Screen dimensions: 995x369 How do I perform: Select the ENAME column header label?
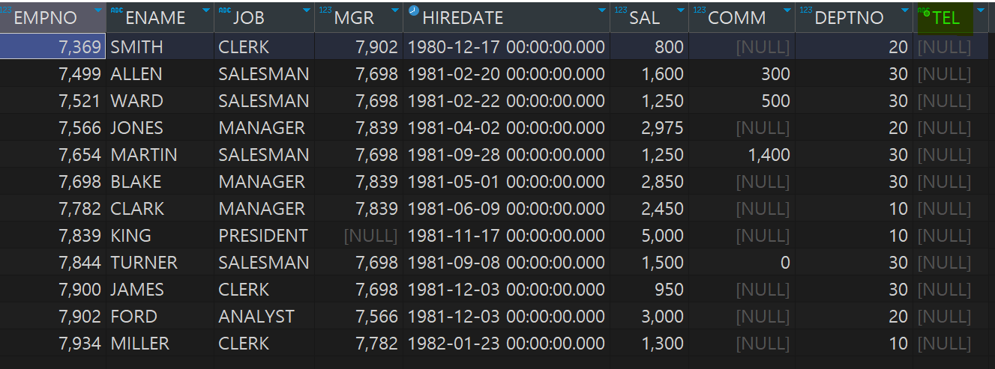pos(156,18)
